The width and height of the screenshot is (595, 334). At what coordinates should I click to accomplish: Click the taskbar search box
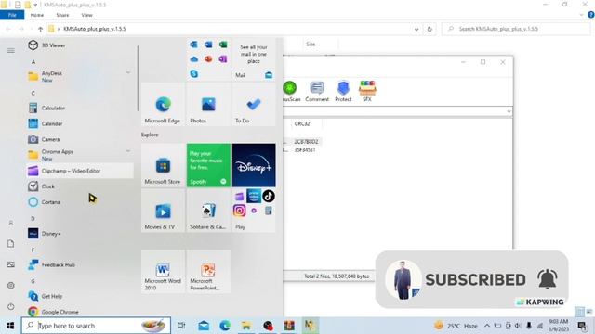click(x=96, y=326)
